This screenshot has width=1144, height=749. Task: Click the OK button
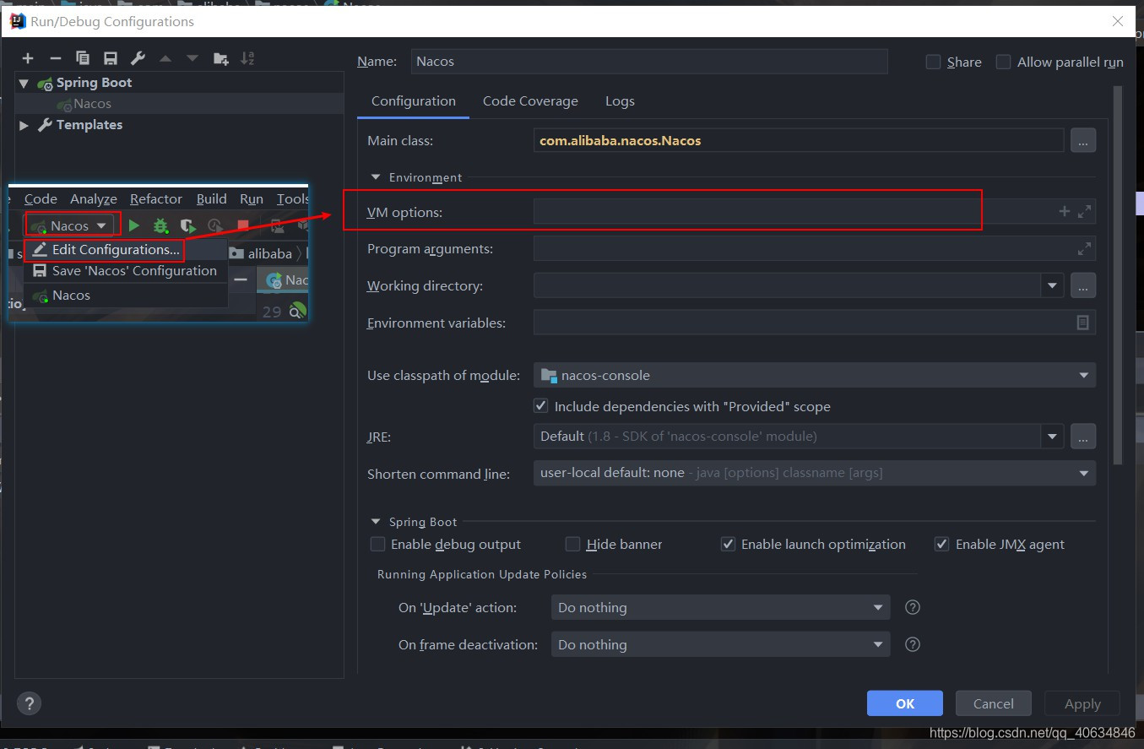[905, 703]
